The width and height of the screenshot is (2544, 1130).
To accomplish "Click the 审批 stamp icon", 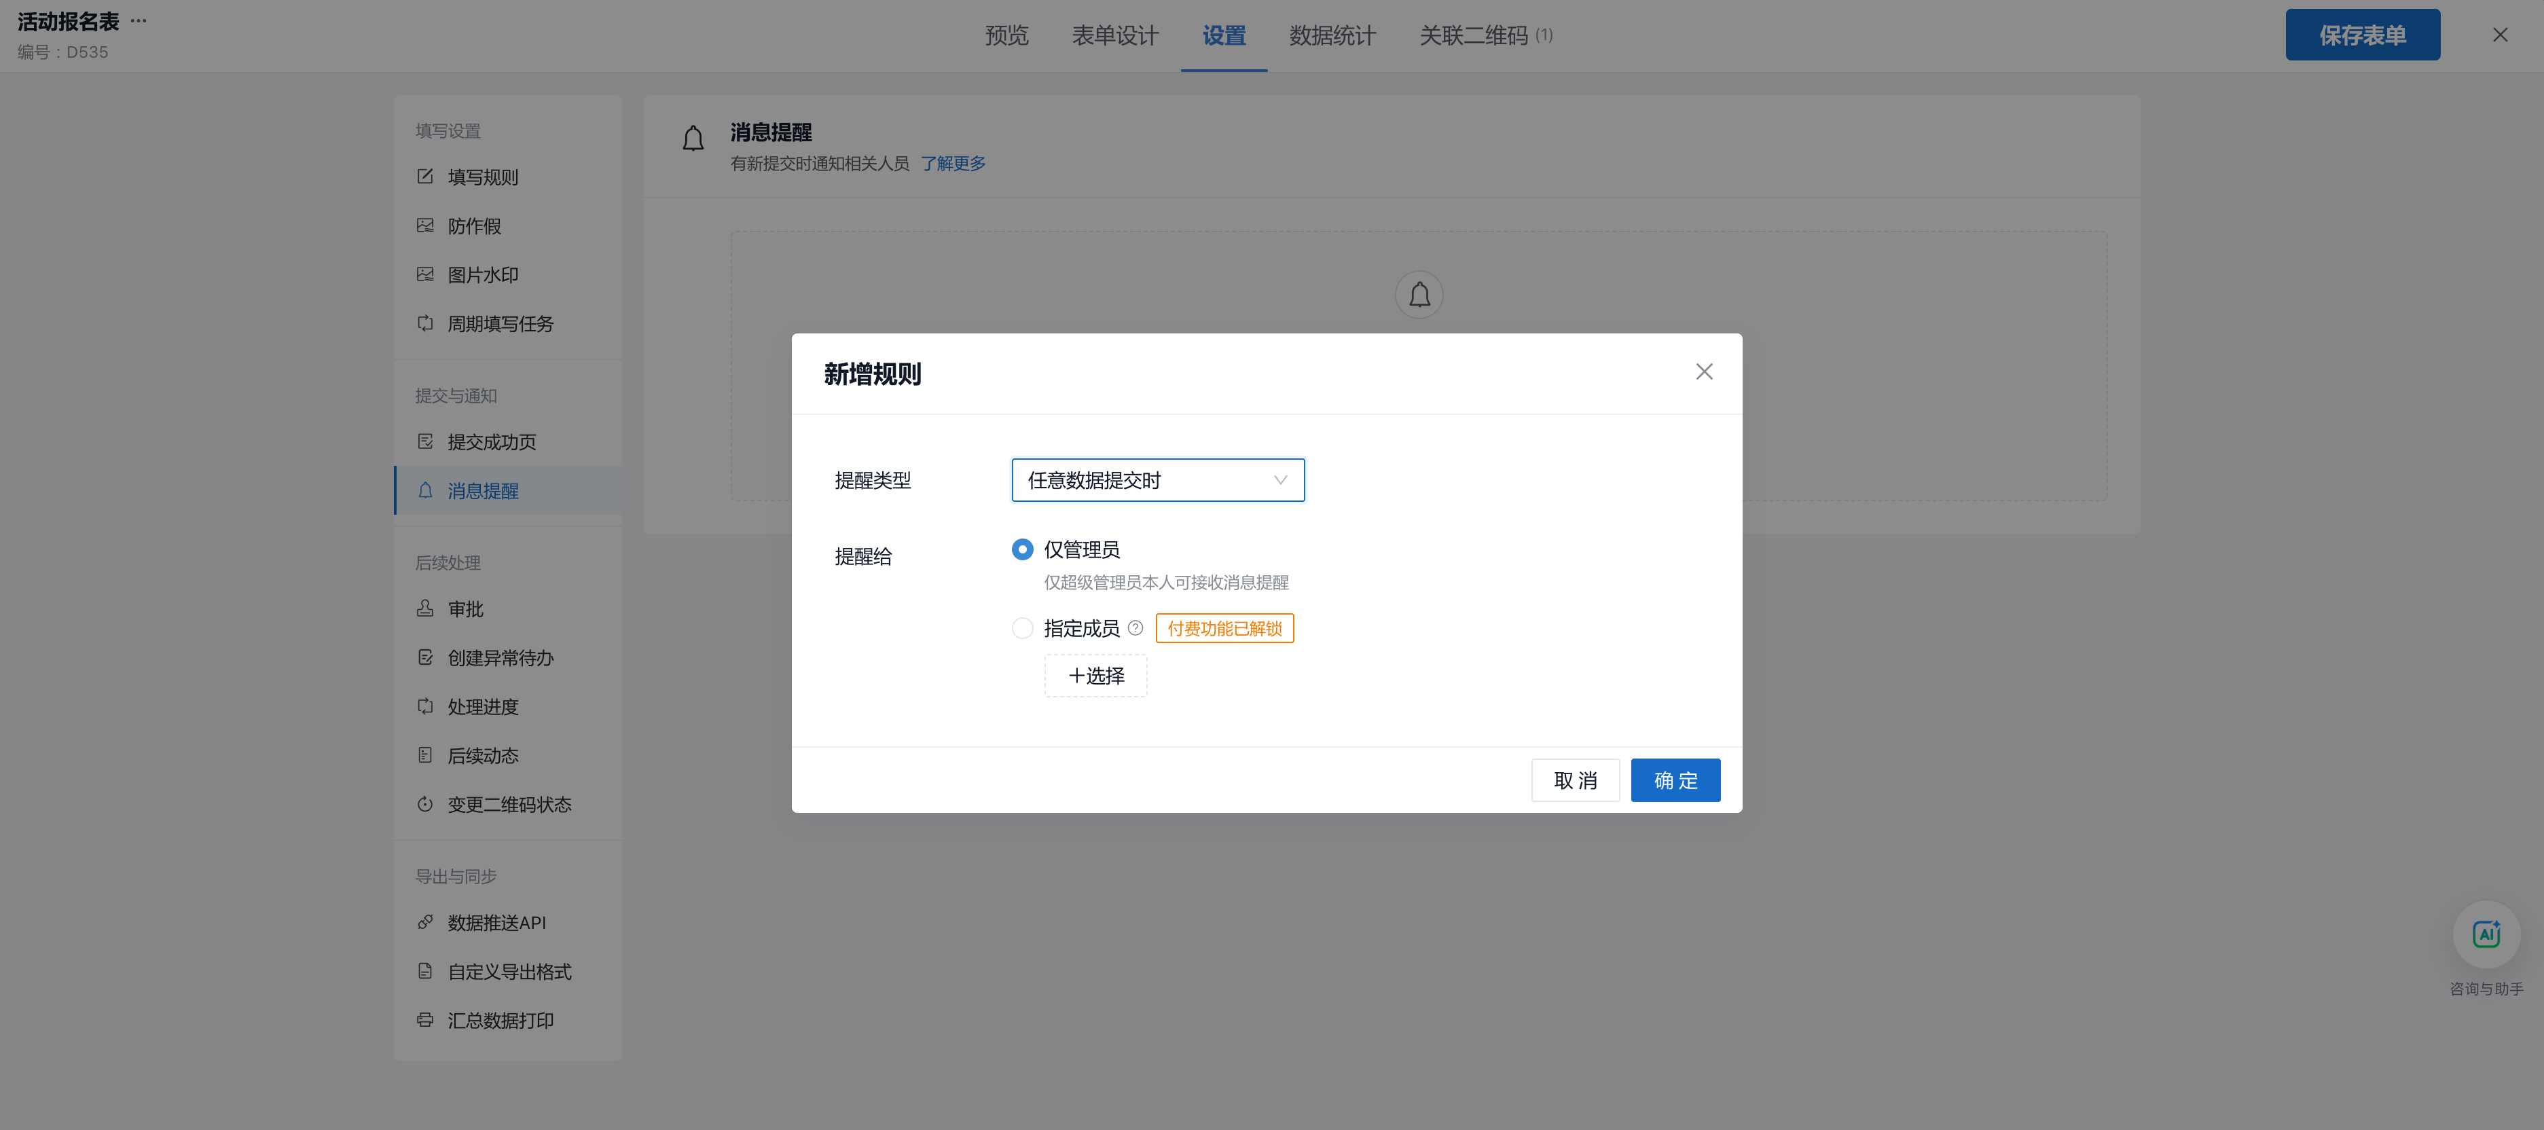I will [424, 608].
